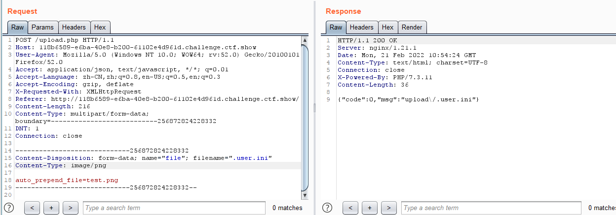Go to previous match in Request search
The width and height of the screenshot is (616, 215).
point(32,208)
